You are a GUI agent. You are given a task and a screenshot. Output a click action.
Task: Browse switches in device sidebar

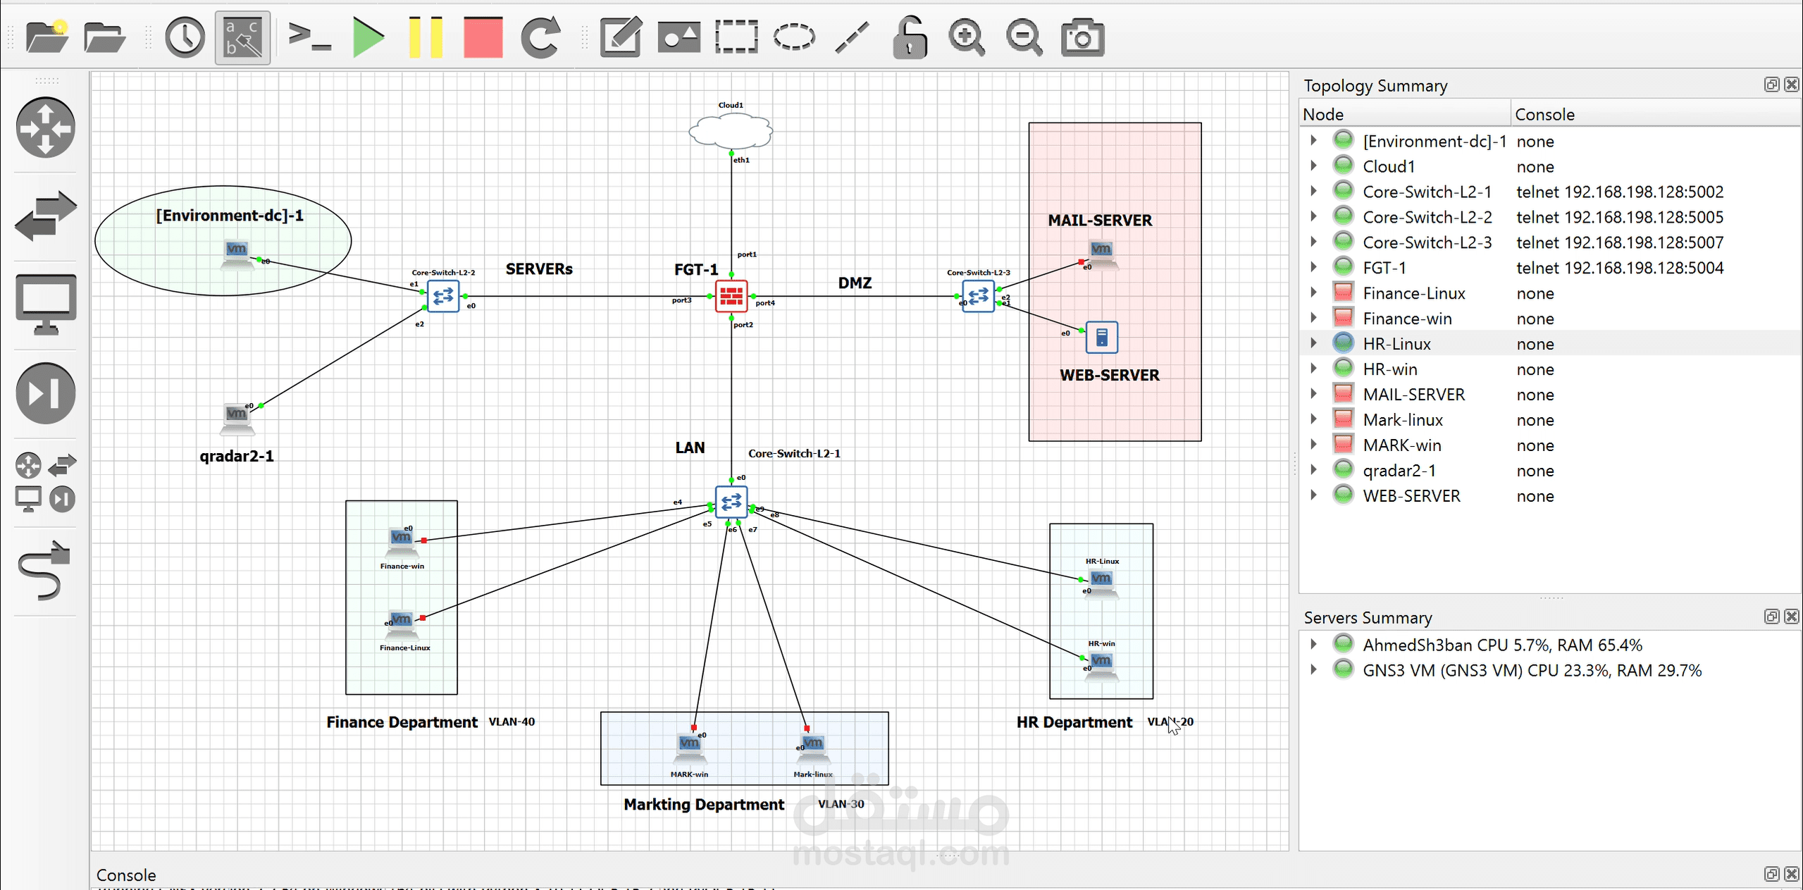coord(46,216)
